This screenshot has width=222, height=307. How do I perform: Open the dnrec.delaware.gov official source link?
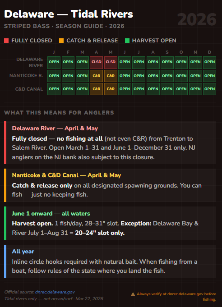coord(55,292)
